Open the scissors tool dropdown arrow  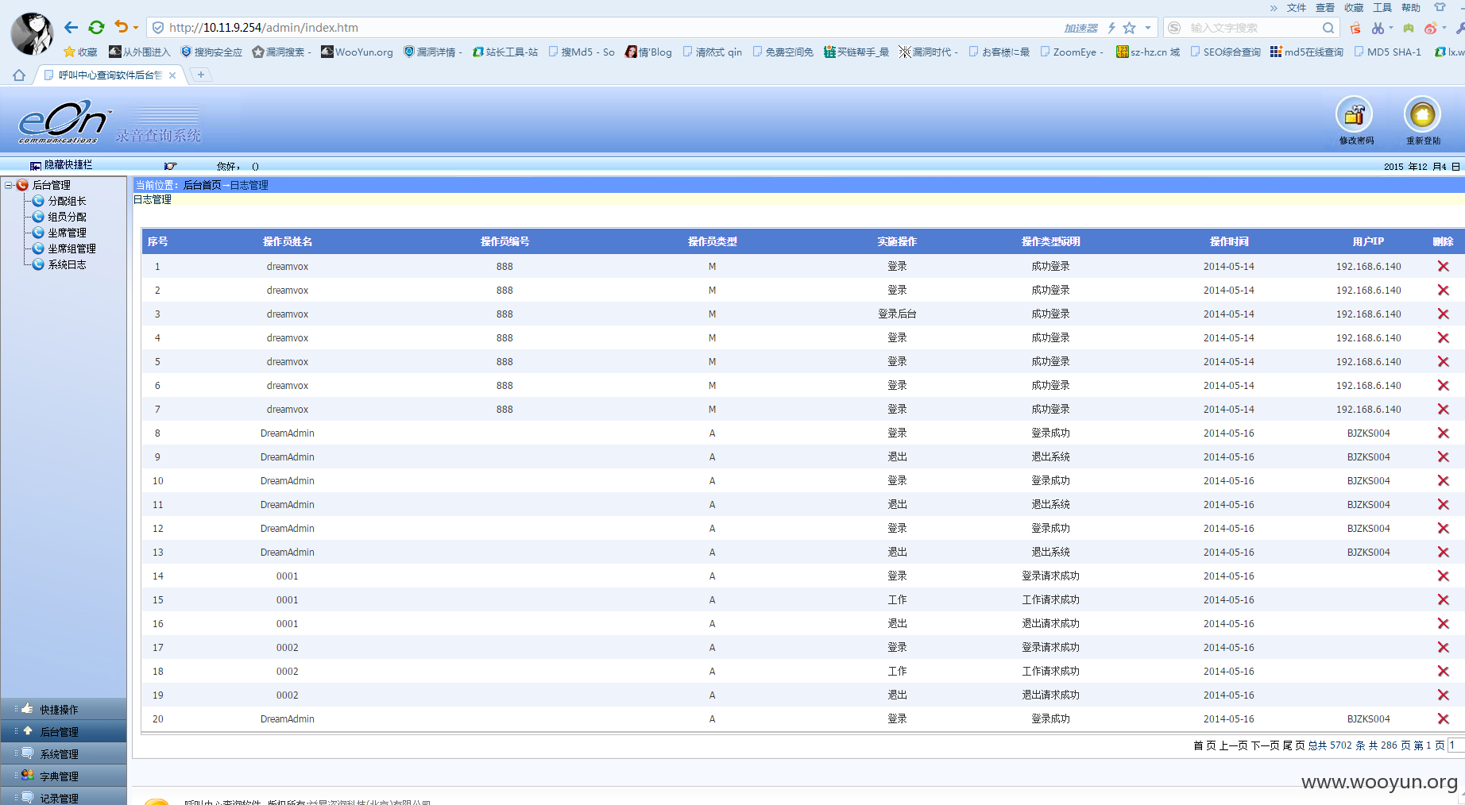(x=1391, y=28)
